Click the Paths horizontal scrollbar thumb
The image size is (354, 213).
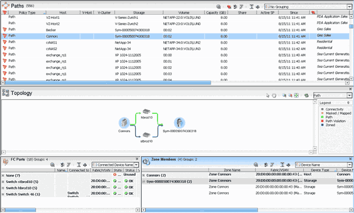tap(108, 83)
